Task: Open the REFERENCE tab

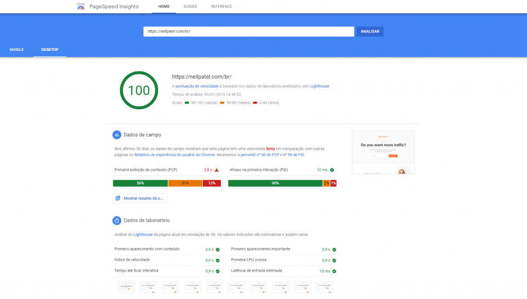Action: 221,6
